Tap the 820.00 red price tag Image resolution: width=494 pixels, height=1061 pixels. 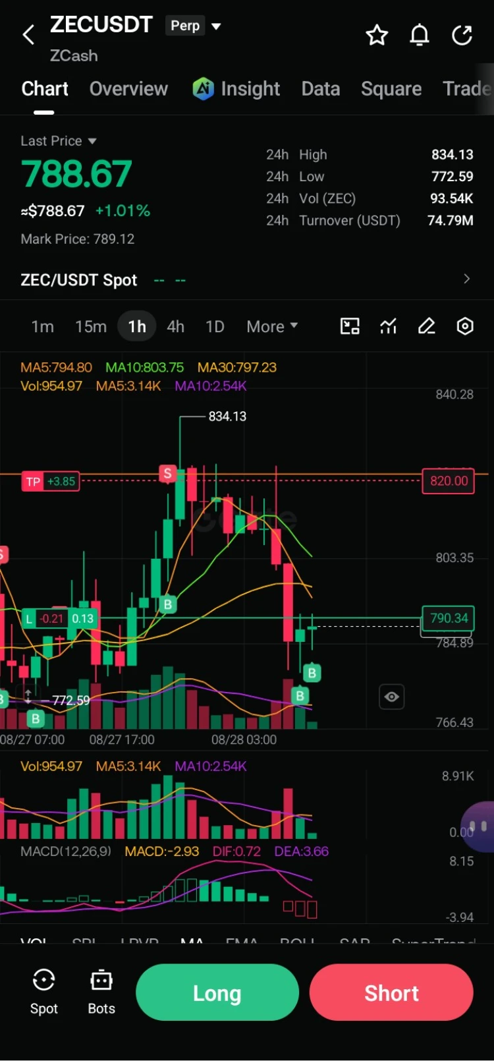coord(449,480)
